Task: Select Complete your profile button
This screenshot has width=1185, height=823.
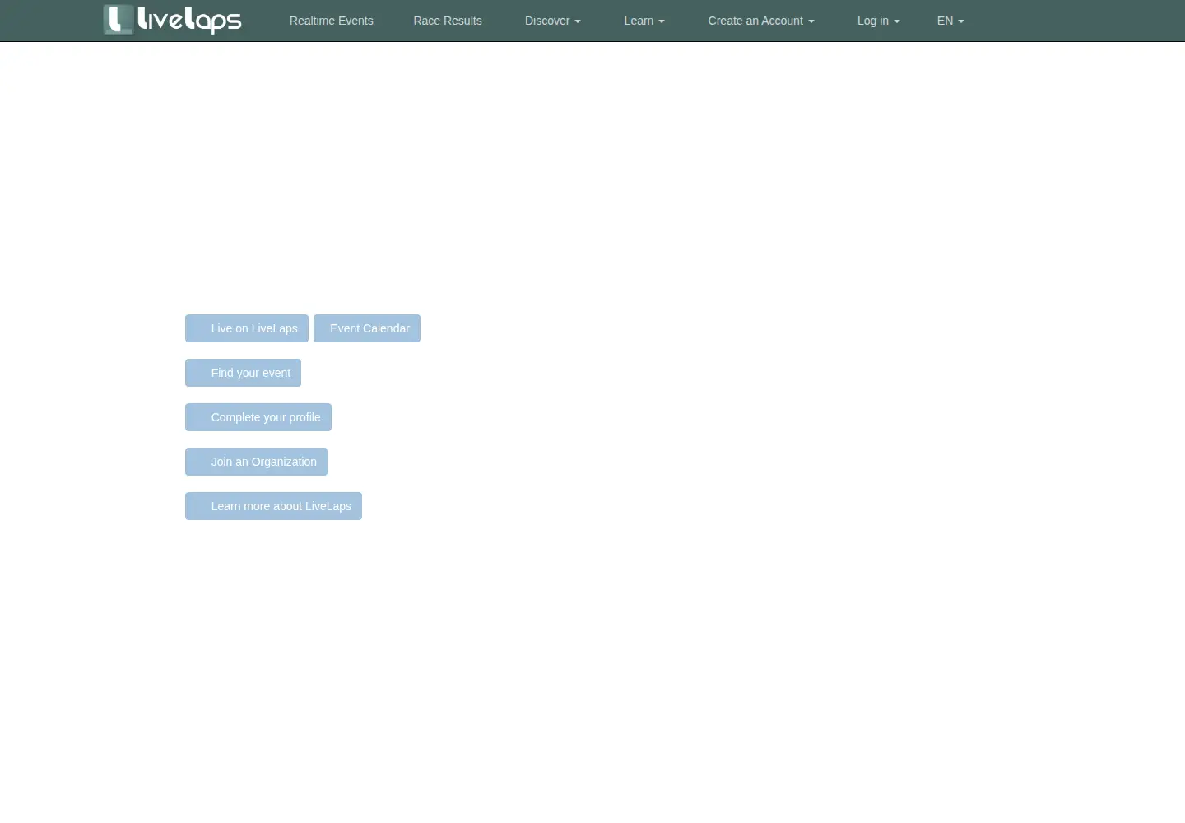Action: point(258,417)
